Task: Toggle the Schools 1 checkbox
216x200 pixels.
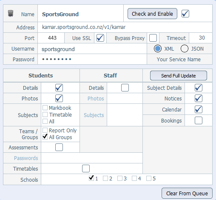Action: (91, 178)
